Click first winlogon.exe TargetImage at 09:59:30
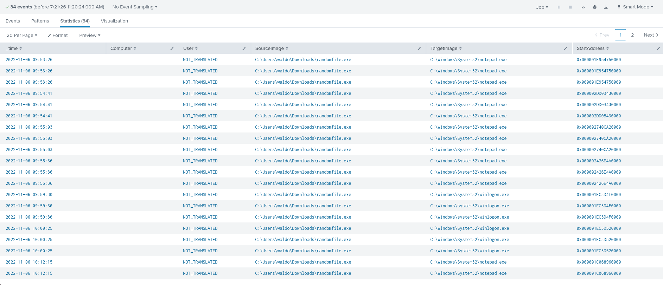Image resolution: width=663 pixels, height=285 pixels. point(470,195)
